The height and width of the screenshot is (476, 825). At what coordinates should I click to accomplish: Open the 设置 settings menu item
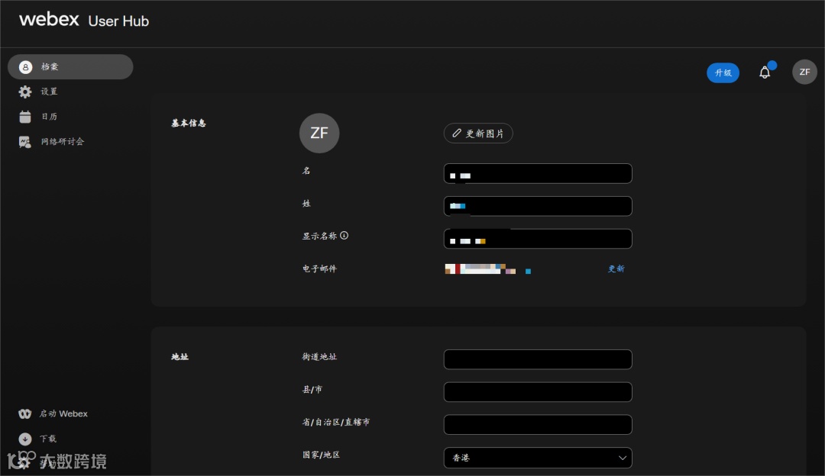49,92
